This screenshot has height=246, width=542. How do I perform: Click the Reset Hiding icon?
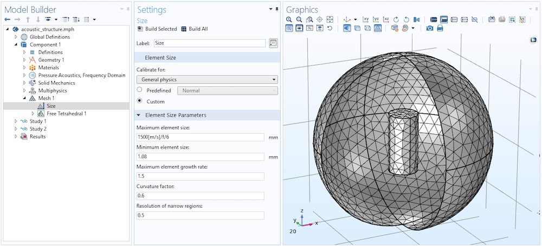pos(330,28)
